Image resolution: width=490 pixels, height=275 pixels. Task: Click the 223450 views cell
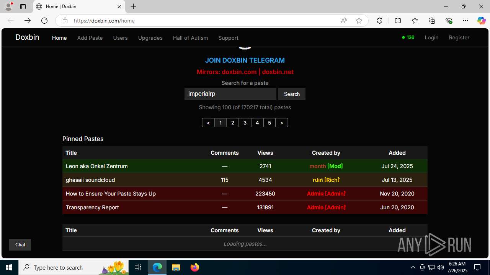pyautogui.click(x=265, y=194)
